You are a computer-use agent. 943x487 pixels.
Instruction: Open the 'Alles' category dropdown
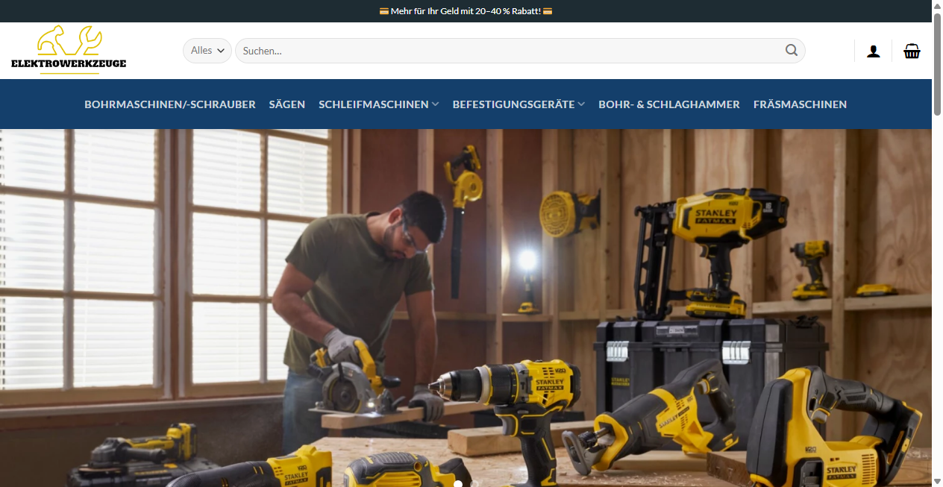point(207,50)
